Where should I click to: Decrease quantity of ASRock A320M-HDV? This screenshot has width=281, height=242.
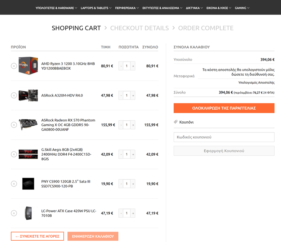pyautogui.click(x=121, y=95)
